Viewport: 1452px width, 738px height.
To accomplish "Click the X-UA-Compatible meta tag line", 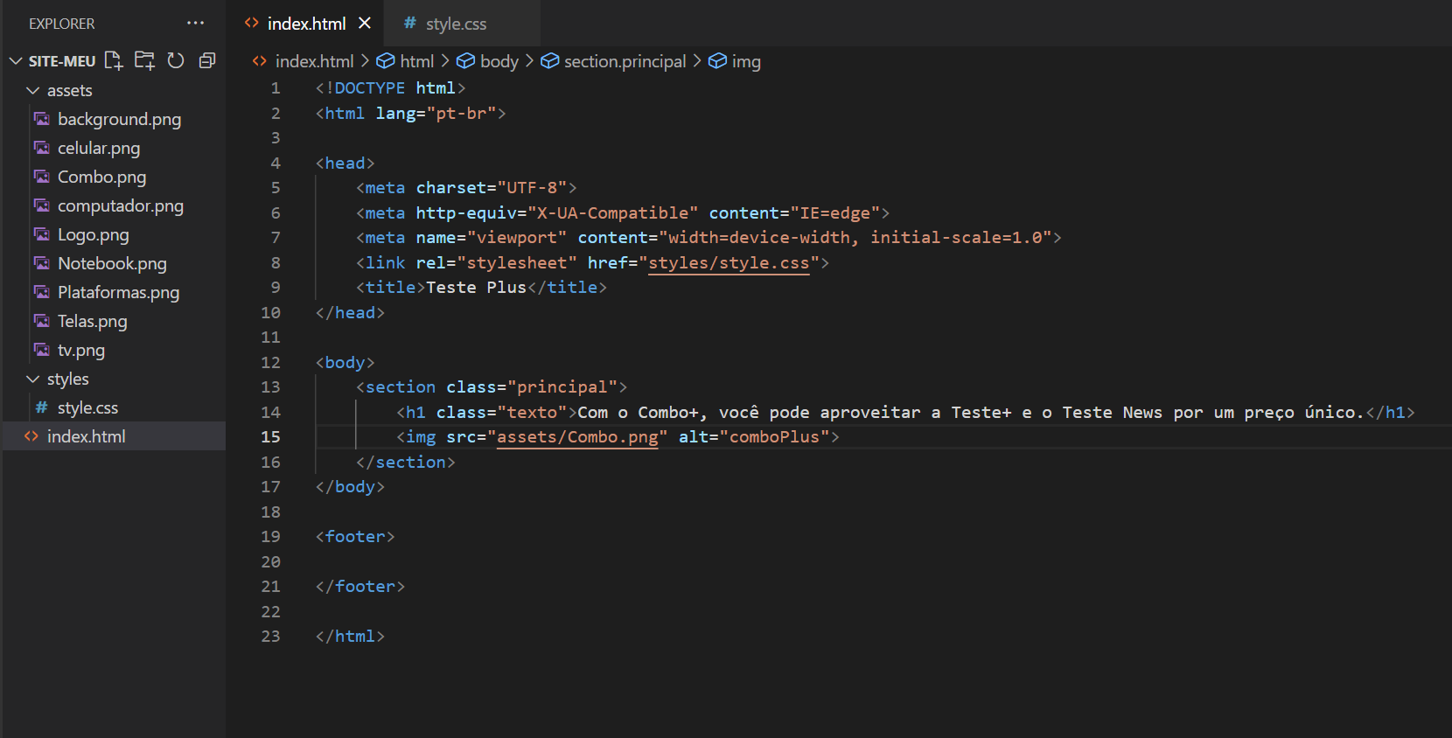I will coord(622,212).
